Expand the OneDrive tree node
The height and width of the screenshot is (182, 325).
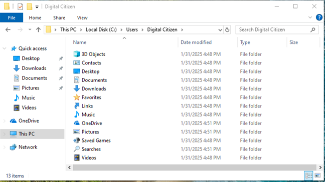(x=5, y=121)
